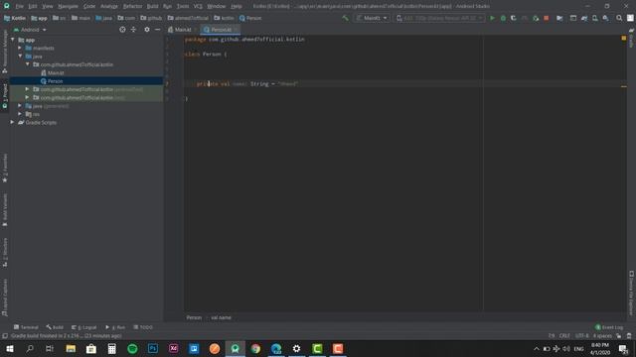Collapse the app module node
The width and height of the screenshot is (636, 357).
point(13,40)
